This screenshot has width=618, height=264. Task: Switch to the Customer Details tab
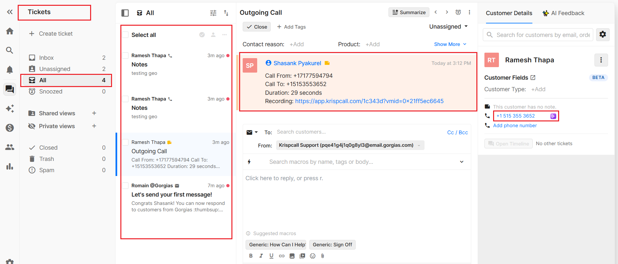509,13
